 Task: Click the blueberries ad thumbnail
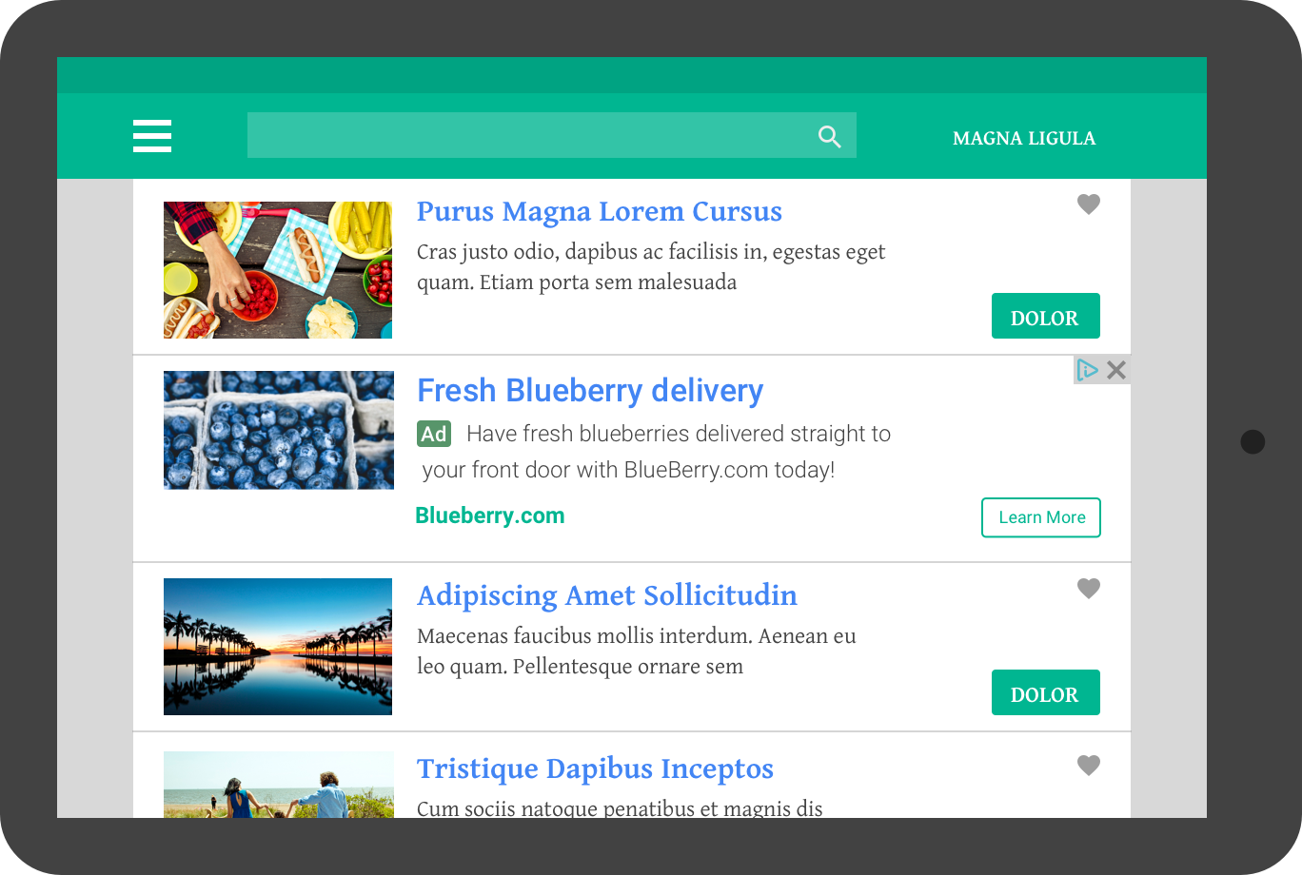coord(279,430)
